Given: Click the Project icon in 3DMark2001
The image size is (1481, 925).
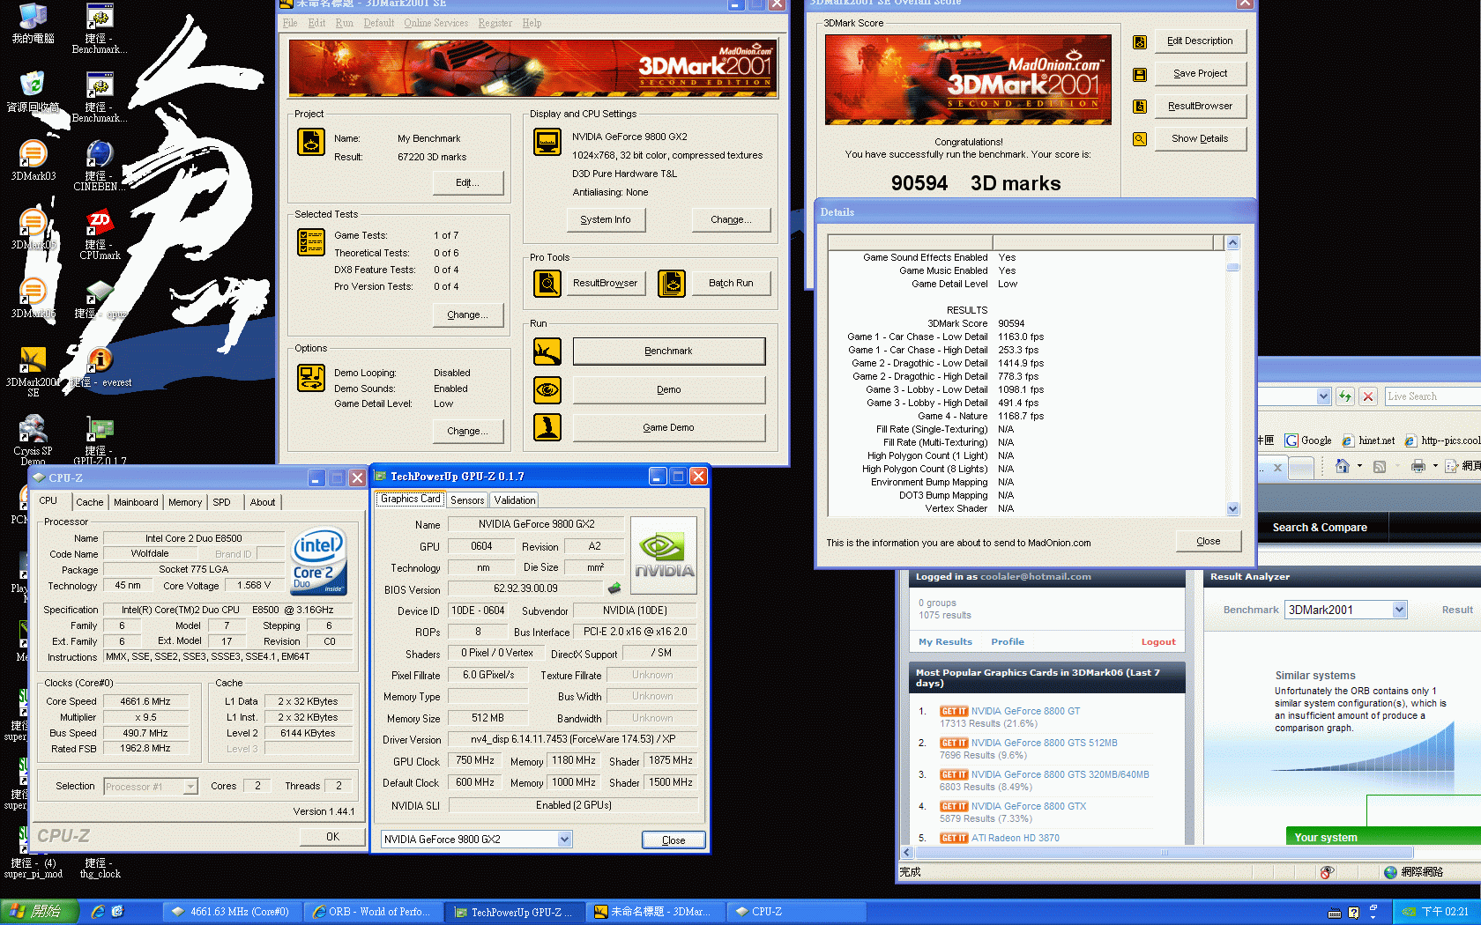Looking at the screenshot, I should click(x=311, y=142).
